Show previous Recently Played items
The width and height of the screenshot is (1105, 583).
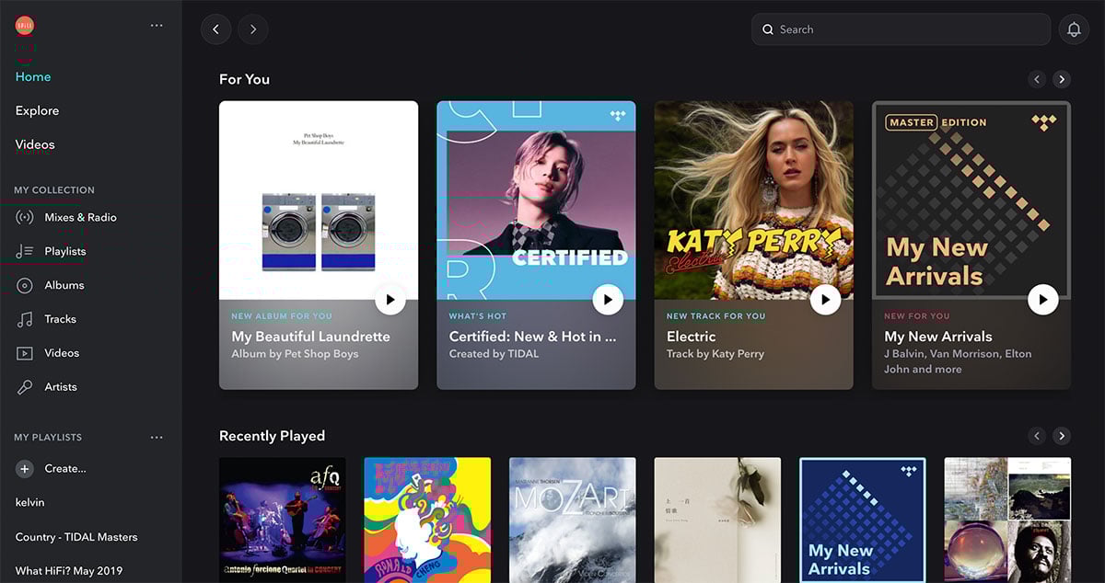[x=1037, y=436]
